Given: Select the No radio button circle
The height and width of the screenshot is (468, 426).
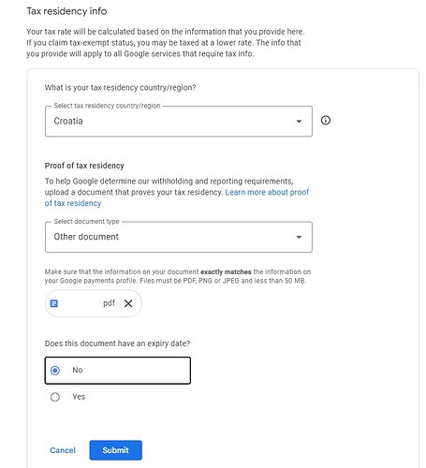Looking at the screenshot, I should click(x=55, y=371).
